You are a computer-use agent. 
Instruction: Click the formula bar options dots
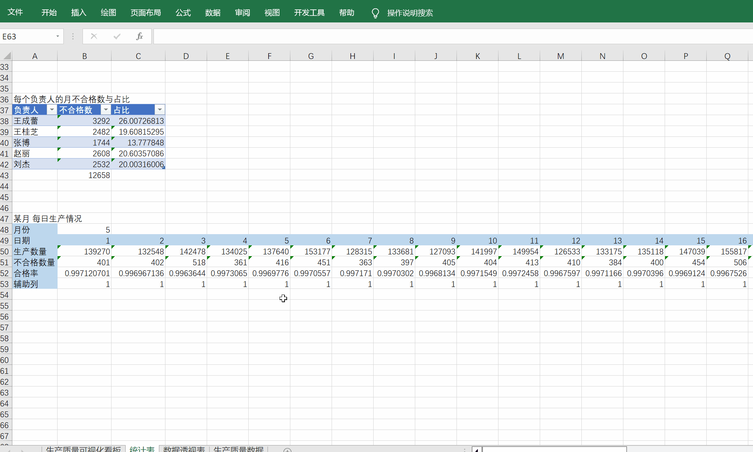(73, 36)
